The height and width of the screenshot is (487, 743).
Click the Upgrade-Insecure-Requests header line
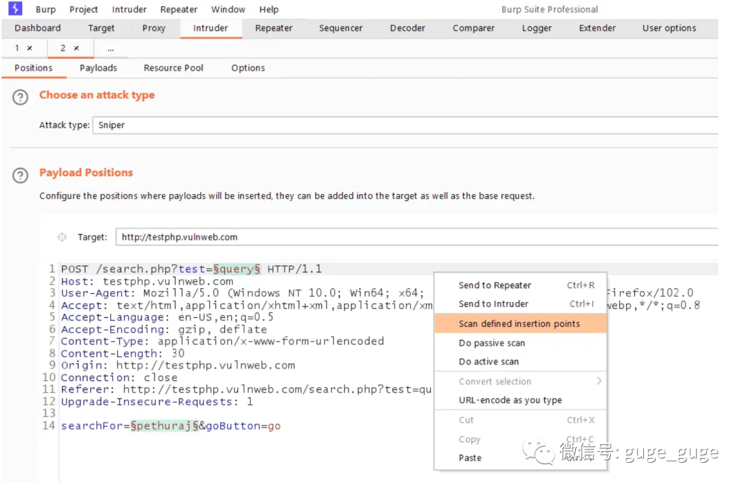(x=157, y=402)
